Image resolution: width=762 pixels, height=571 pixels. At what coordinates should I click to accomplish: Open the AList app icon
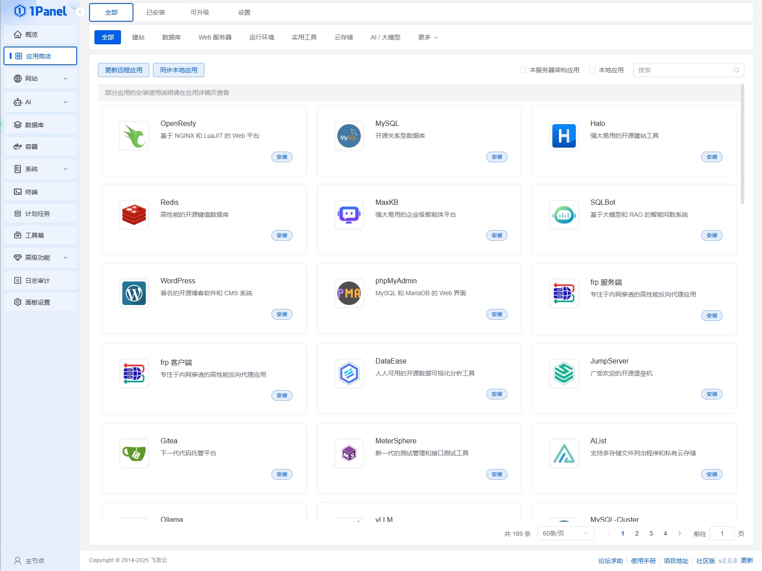(564, 453)
